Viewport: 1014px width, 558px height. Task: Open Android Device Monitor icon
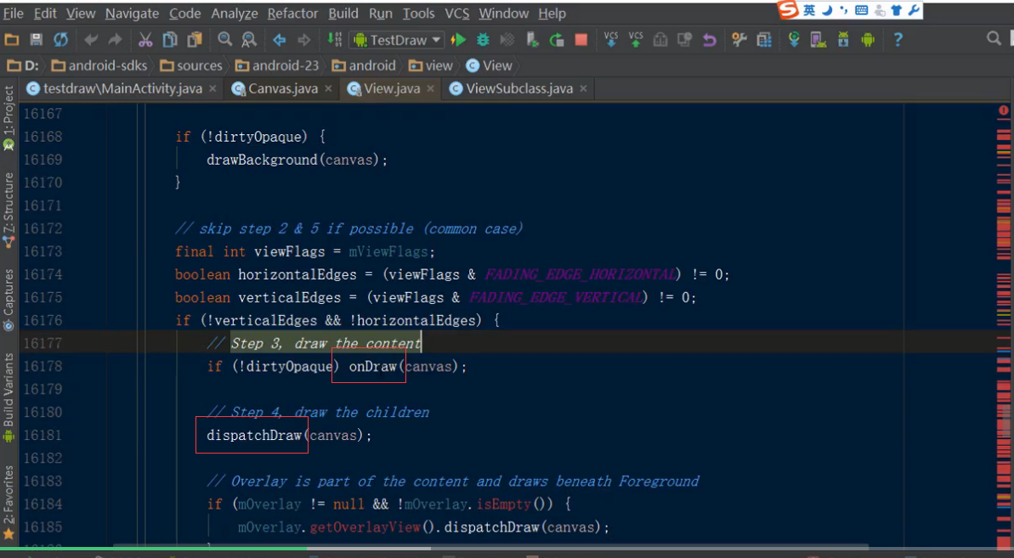tap(868, 40)
